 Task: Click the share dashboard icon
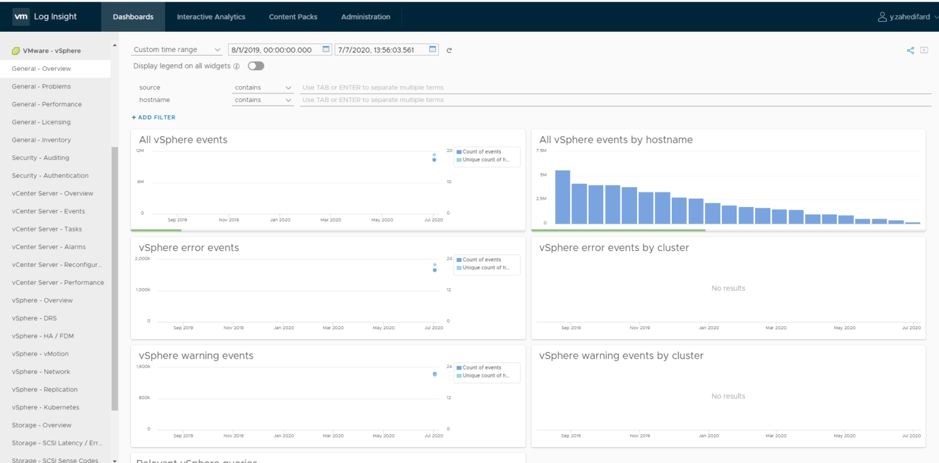coord(910,50)
